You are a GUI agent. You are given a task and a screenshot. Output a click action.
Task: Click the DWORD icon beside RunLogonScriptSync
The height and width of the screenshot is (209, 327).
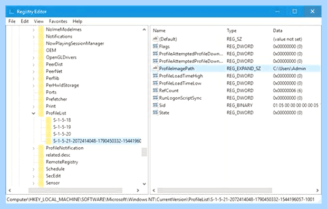[x=155, y=98]
